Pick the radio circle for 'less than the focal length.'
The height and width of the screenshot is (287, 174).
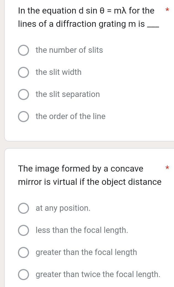click(x=23, y=230)
